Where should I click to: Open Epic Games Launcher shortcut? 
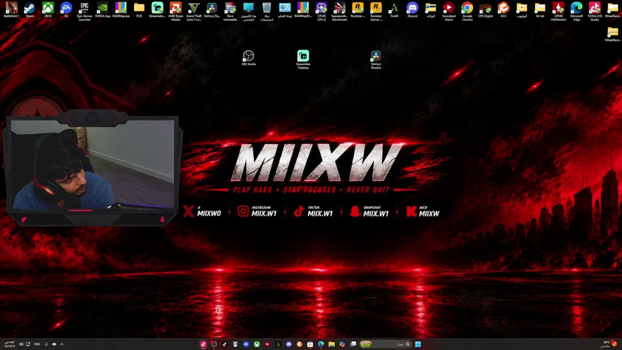85,12
